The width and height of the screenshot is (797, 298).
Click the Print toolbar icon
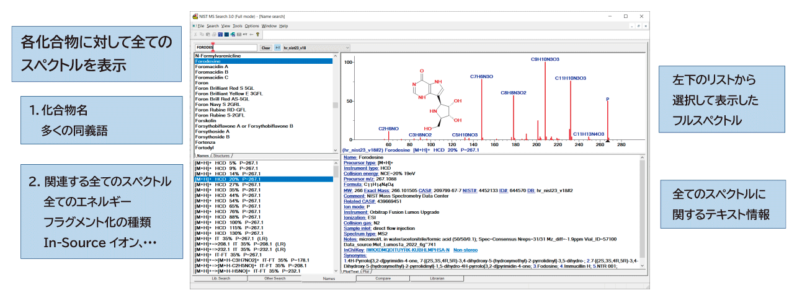tap(214, 34)
